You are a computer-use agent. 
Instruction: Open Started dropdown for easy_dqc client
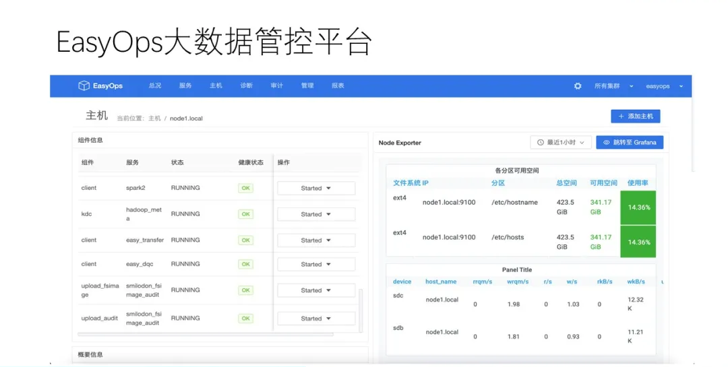coord(316,264)
